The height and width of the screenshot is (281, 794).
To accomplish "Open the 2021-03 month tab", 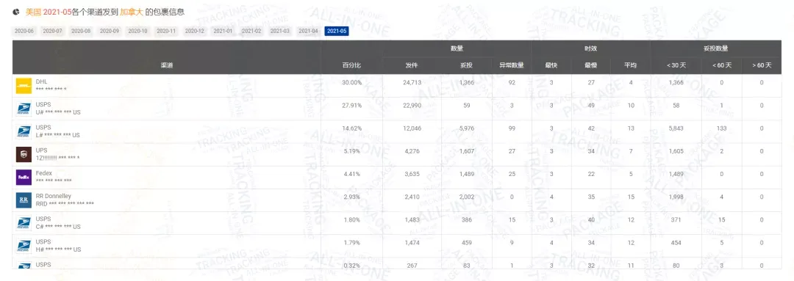I will 280,31.
